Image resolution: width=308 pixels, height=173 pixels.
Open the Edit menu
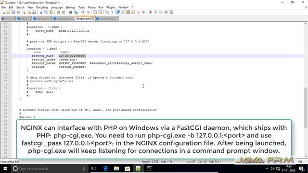pyautogui.click(x=11, y=8)
